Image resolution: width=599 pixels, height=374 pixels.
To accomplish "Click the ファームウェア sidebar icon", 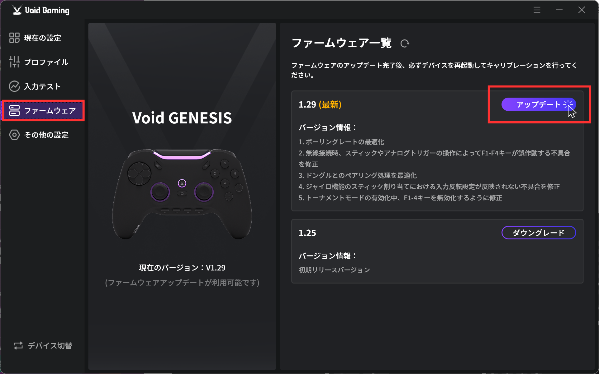I will click(14, 111).
